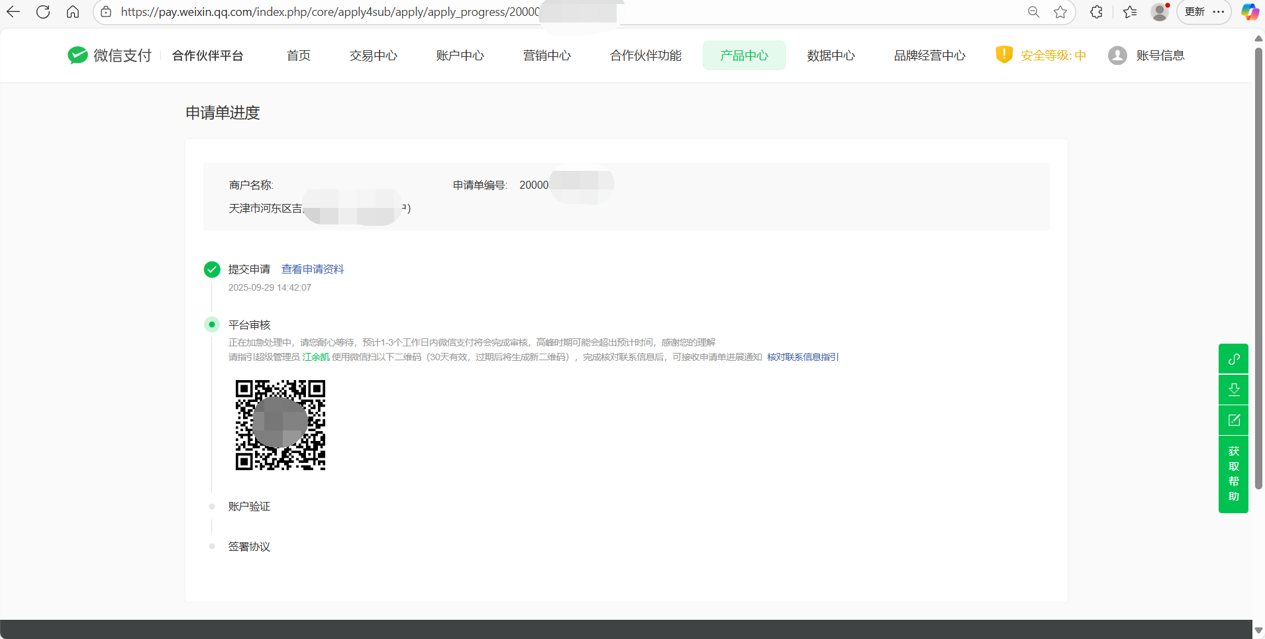This screenshot has height=639, width=1265.
Task: Click the security level shield icon
Action: pos(1004,55)
